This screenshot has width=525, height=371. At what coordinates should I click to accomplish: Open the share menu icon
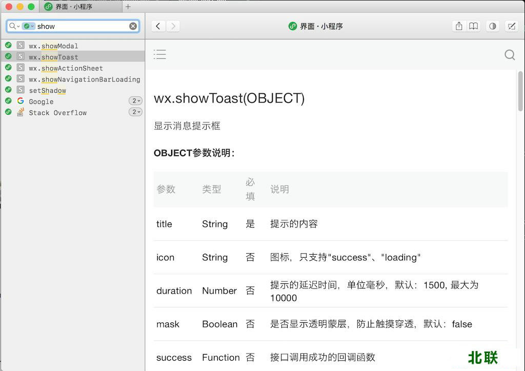[x=459, y=26]
